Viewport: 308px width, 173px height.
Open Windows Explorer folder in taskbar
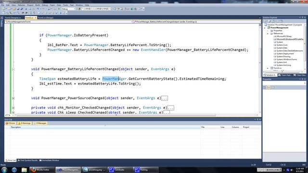point(24,170)
